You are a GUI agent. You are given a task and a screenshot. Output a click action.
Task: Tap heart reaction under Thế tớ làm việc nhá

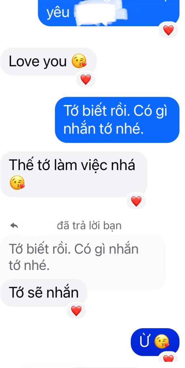pyautogui.click(x=136, y=201)
